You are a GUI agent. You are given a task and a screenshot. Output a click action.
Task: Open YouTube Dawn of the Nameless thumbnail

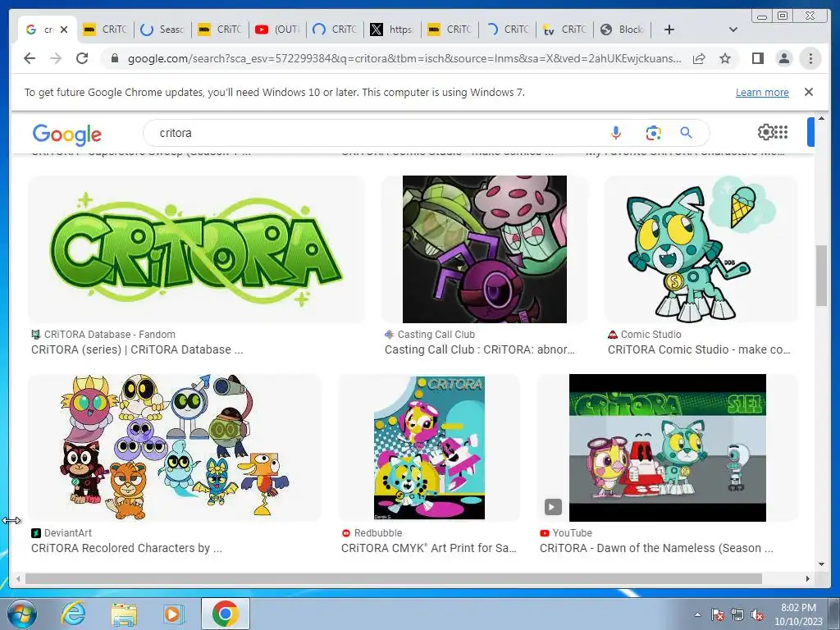click(x=668, y=447)
